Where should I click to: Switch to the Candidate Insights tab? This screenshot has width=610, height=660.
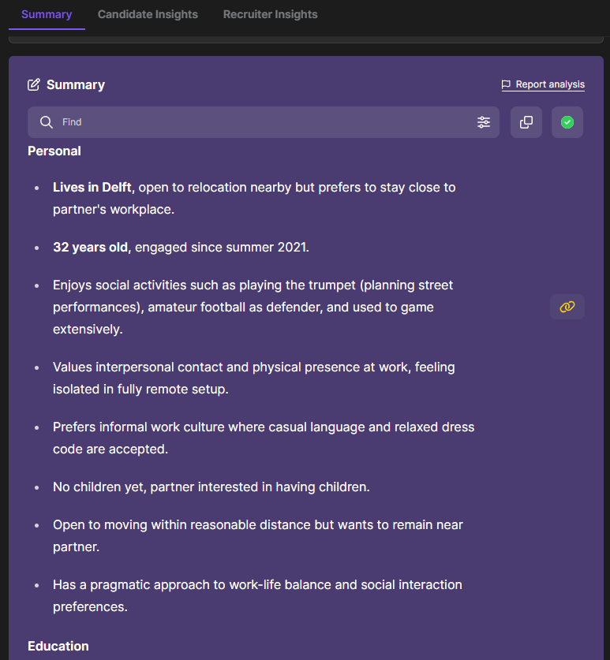coord(148,14)
